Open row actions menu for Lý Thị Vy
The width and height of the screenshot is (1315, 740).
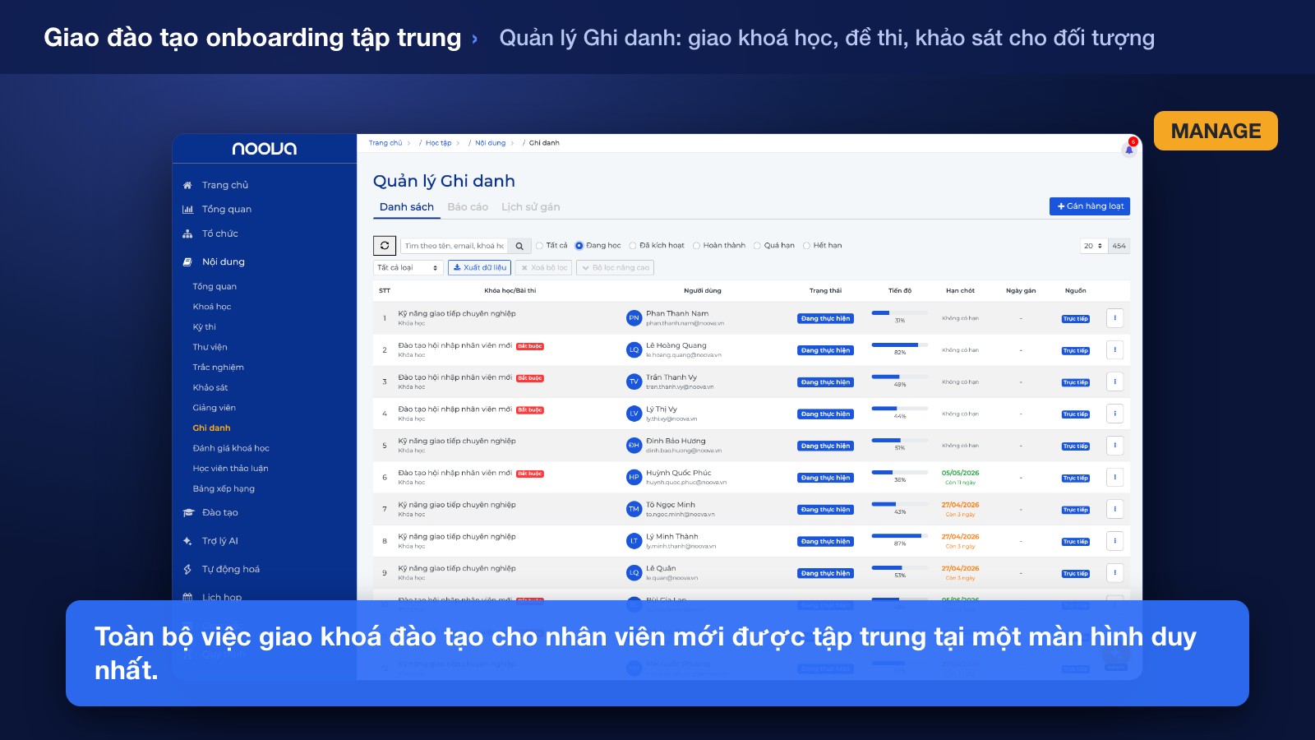point(1115,414)
